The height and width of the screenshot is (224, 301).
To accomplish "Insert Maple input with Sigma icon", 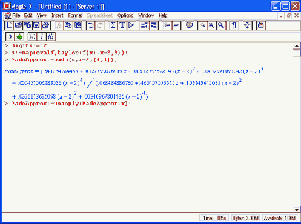I will coord(113,25).
